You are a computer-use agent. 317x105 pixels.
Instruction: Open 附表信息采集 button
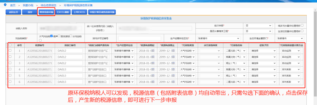click(x=46, y=12)
